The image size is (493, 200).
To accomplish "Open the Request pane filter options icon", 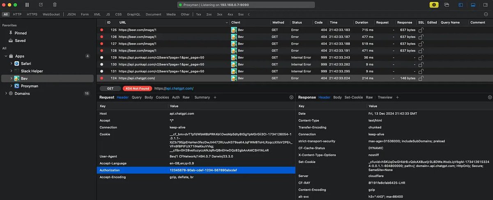I will pos(291,98).
